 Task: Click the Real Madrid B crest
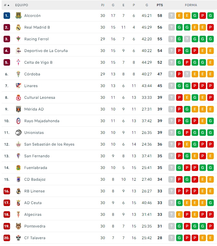[18, 27]
